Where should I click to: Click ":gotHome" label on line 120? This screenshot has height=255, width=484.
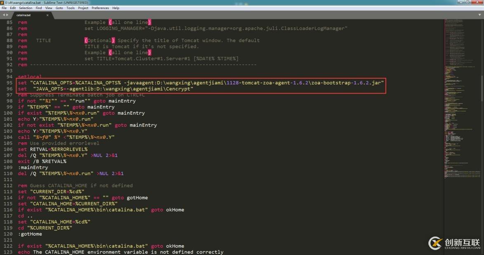click(30, 234)
